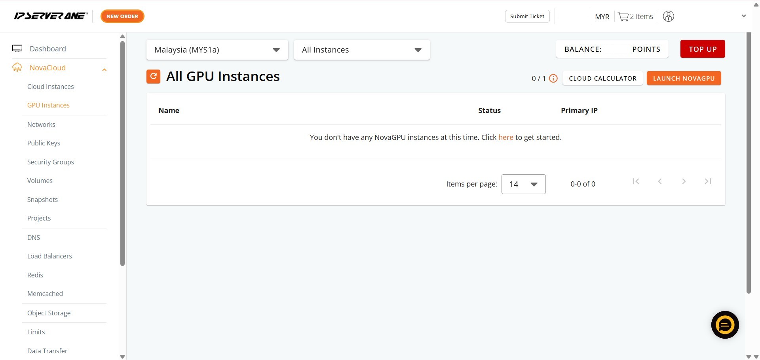Click the orange refresh icon beside All GPU Instances
760x360 pixels.
pos(153,77)
